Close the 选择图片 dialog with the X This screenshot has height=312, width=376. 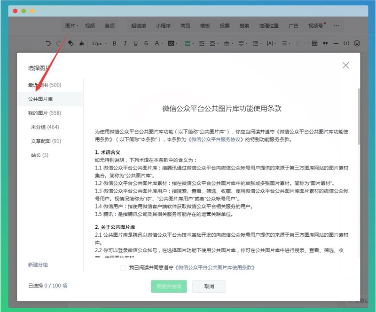(345, 65)
